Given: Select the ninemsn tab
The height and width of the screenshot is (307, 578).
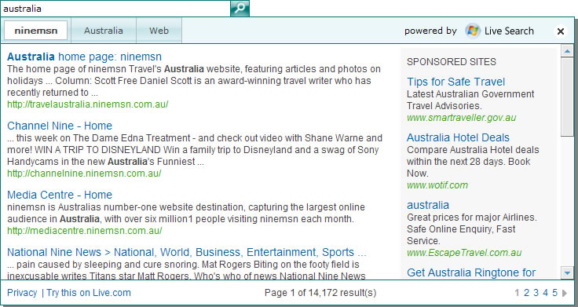Looking at the screenshot, I should click(x=36, y=31).
